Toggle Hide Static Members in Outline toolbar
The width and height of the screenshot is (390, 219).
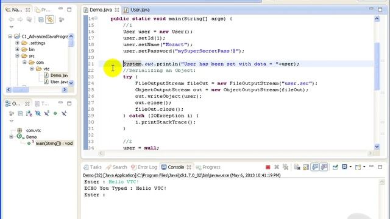click(x=47, y=114)
